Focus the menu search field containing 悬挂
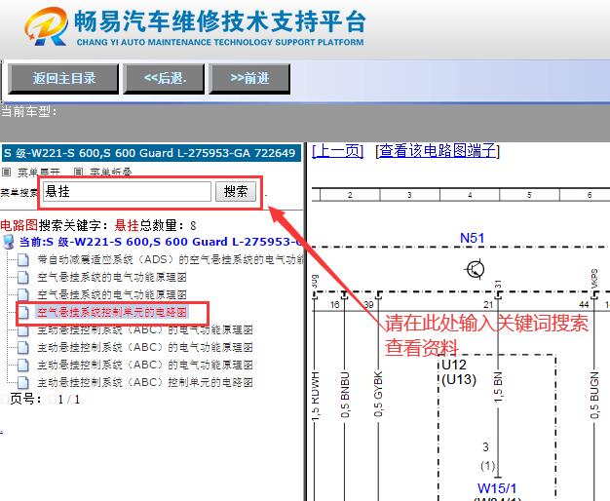 point(127,191)
